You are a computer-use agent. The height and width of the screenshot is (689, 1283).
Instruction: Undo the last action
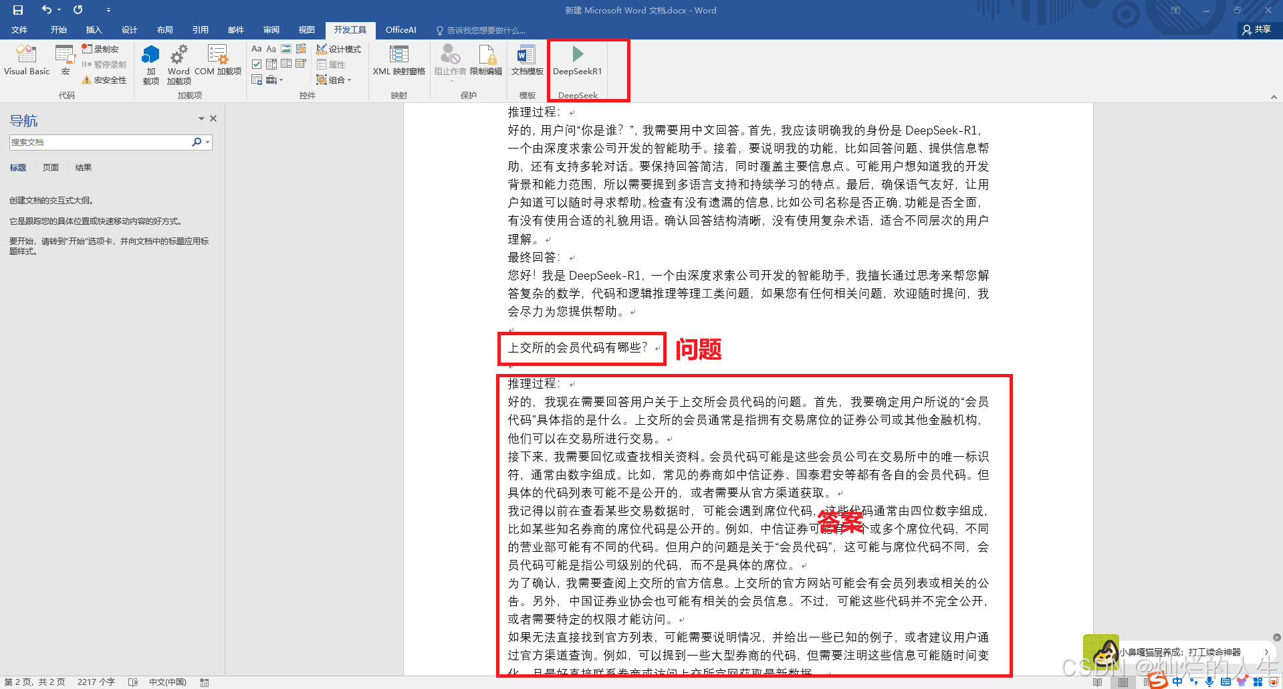(x=46, y=10)
